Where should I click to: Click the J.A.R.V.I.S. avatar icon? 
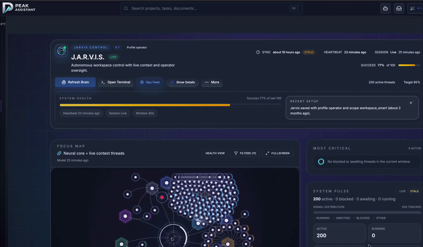[x=62, y=51]
